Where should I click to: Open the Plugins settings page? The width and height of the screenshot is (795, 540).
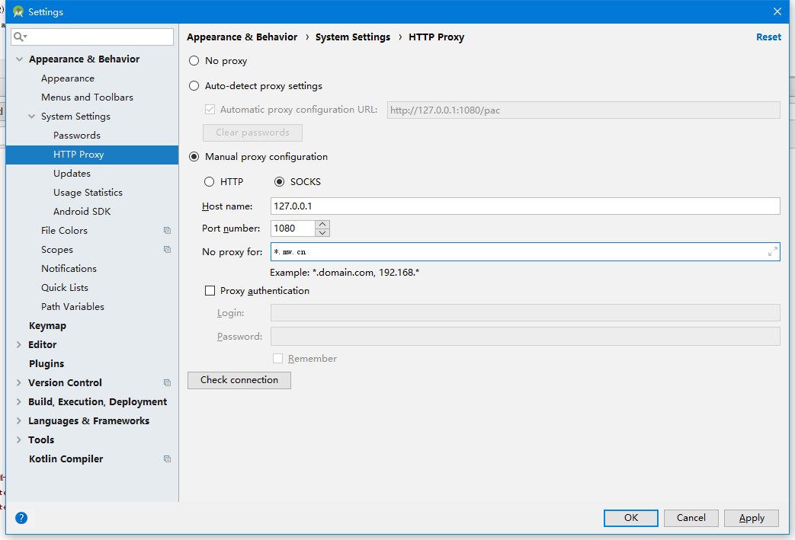pos(46,364)
